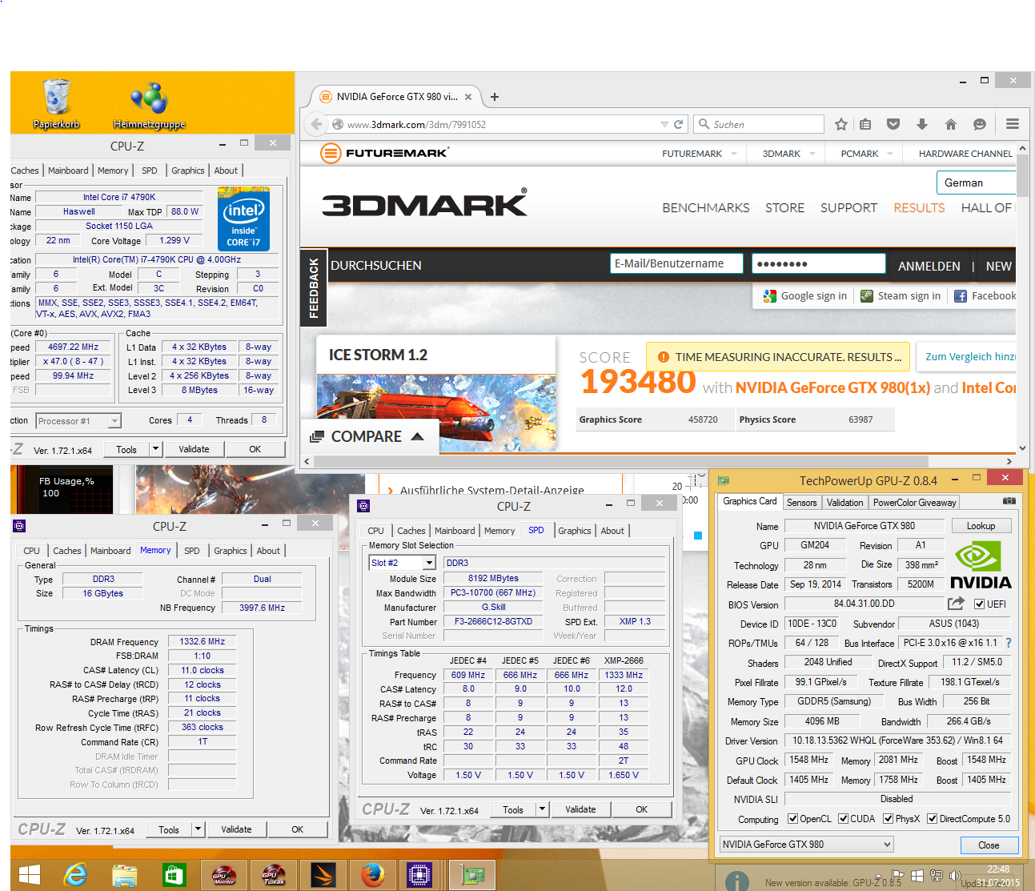The width and height of the screenshot is (1035, 891).
Task: Go to Firefox home page icon
Action: pyautogui.click(x=950, y=124)
